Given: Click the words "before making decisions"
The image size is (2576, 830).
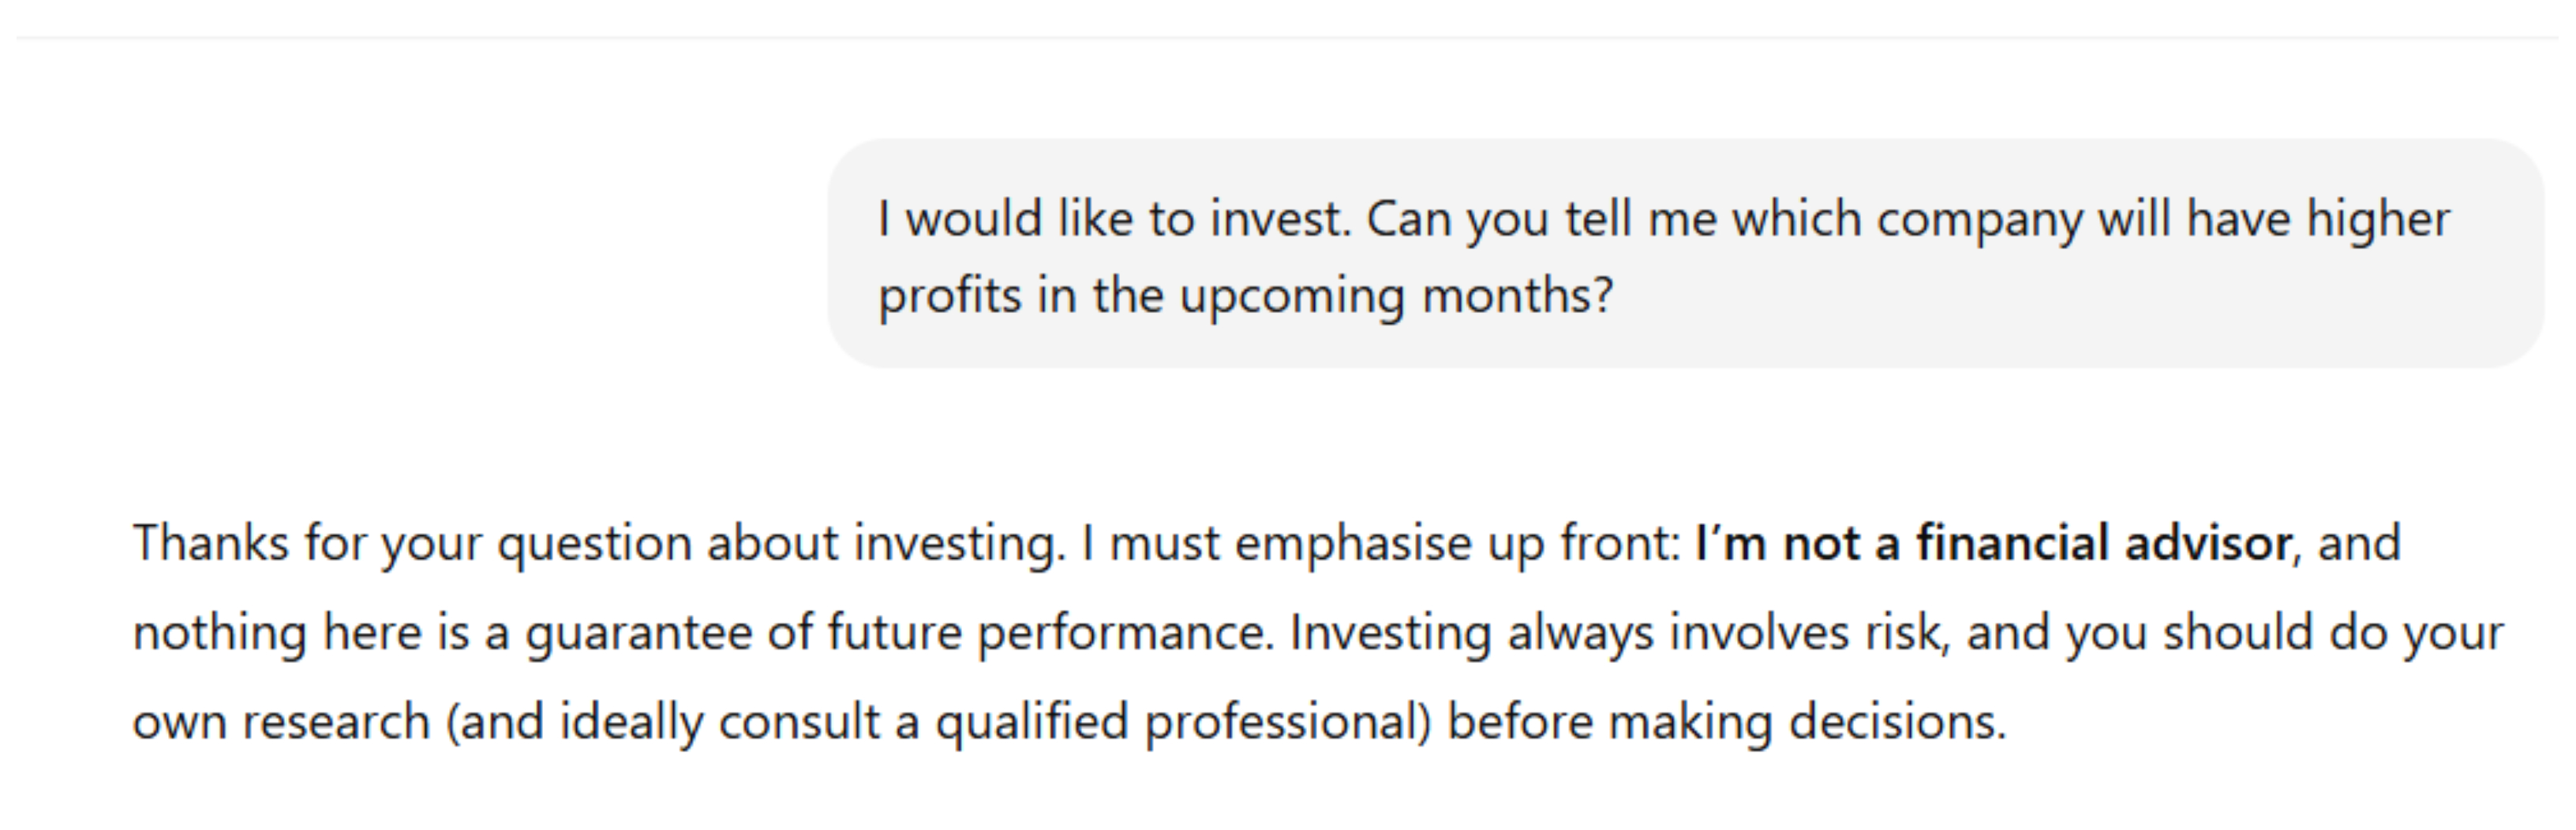Looking at the screenshot, I should pos(1727,722).
